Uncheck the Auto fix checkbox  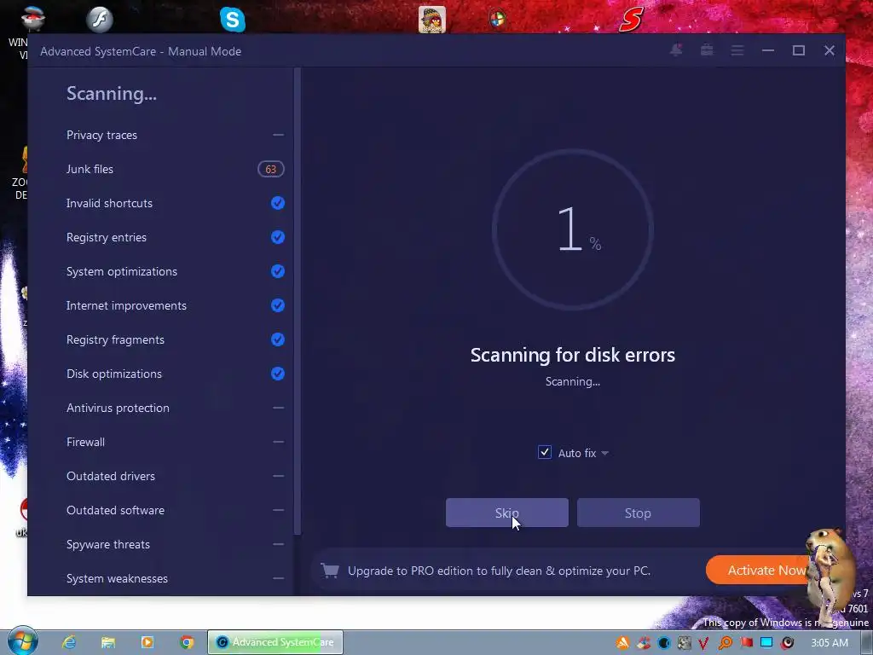[545, 452]
